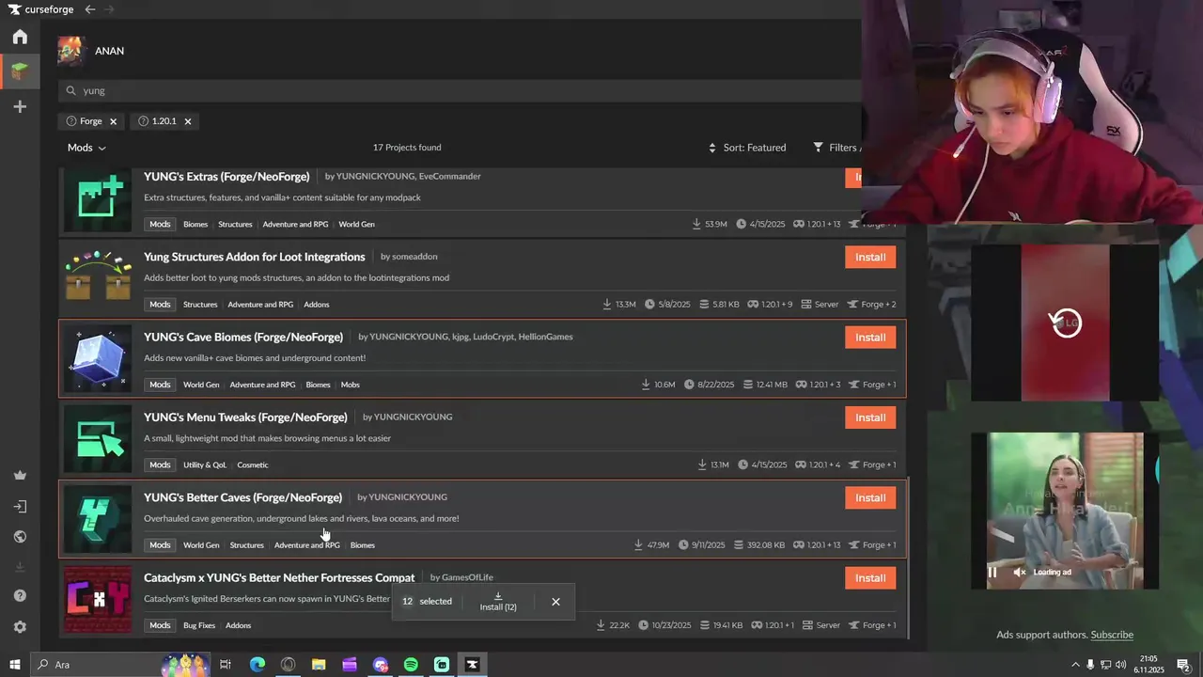Click Subscribe link under ads
The height and width of the screenshot is (677, 1203).
coord(1112,635)
